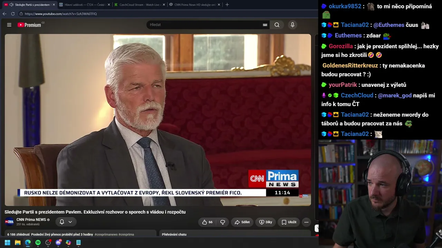Open a new browser tab
442x248 pixels.
click(227, 5)
